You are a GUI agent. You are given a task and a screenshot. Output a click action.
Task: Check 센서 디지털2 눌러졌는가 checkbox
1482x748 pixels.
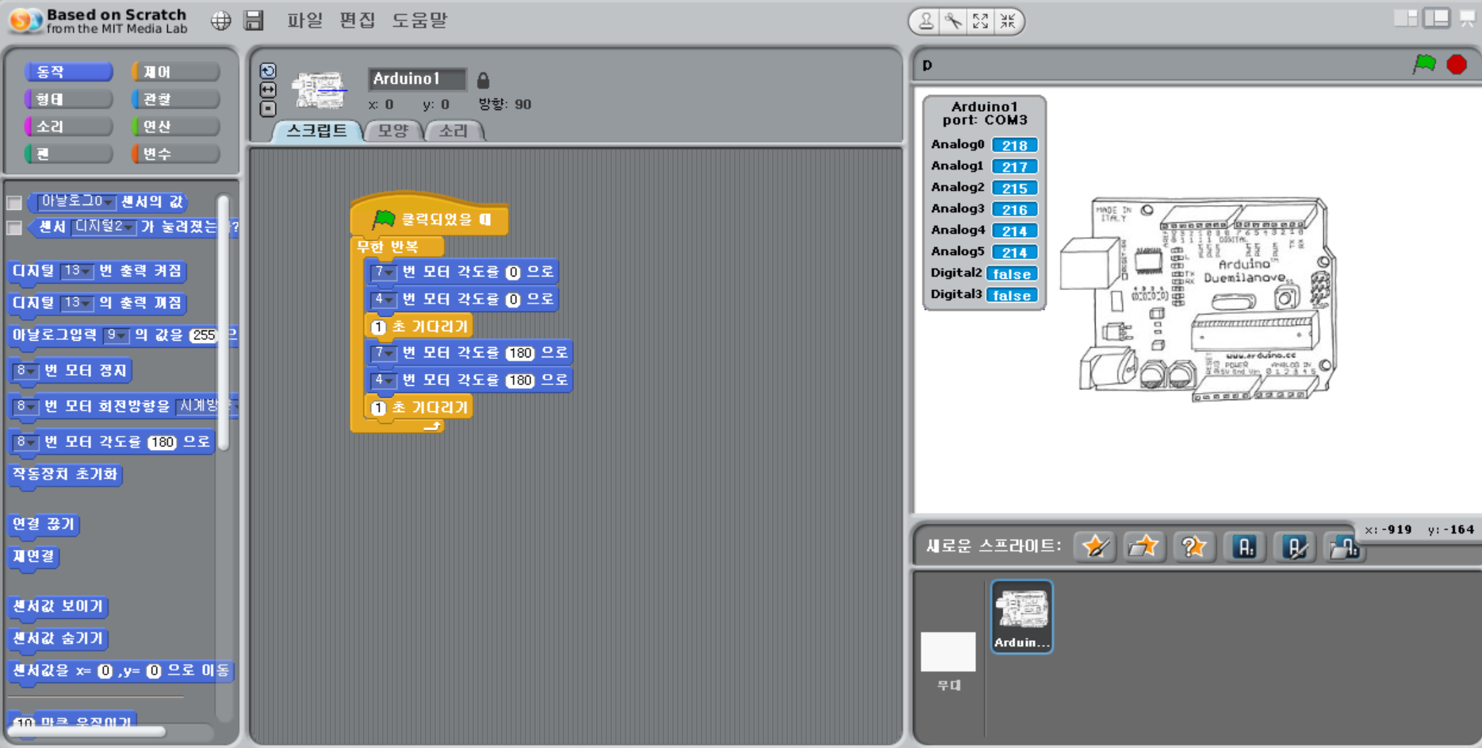coord(14,228)
